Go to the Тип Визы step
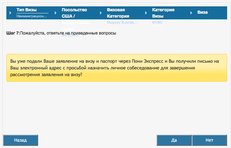 26,10
